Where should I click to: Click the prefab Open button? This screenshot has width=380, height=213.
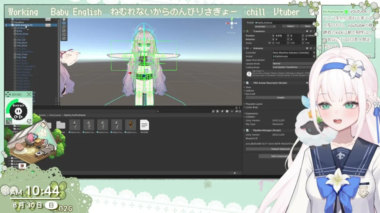coord(308,26)
